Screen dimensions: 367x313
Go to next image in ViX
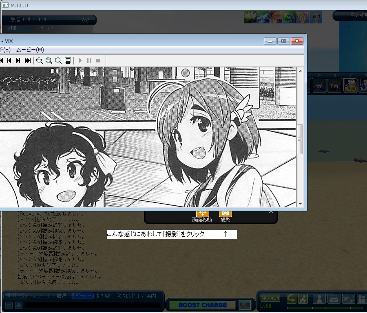(x=18, y=61)
